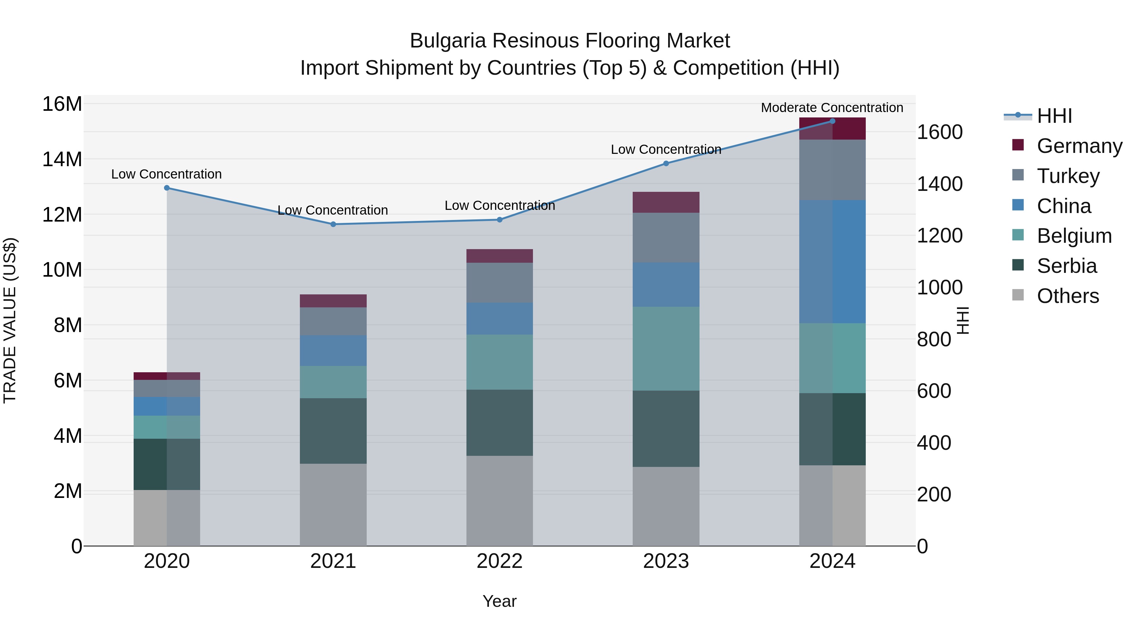Click the rotated HHI right axis title

coord(963,320)
